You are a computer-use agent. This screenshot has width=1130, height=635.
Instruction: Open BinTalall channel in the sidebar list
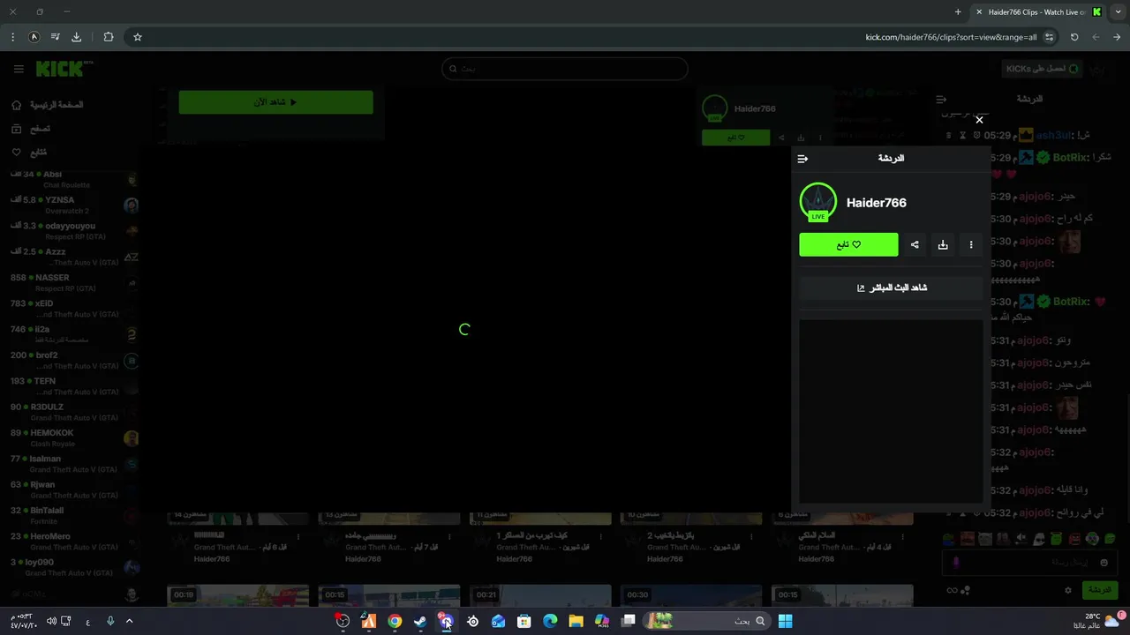[x=74, y=516]
